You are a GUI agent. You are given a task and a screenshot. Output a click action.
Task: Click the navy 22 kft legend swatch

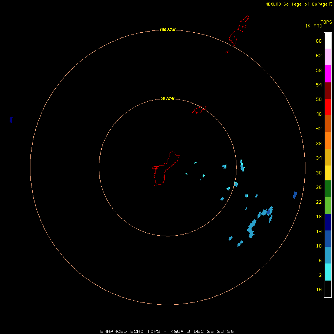328,222
